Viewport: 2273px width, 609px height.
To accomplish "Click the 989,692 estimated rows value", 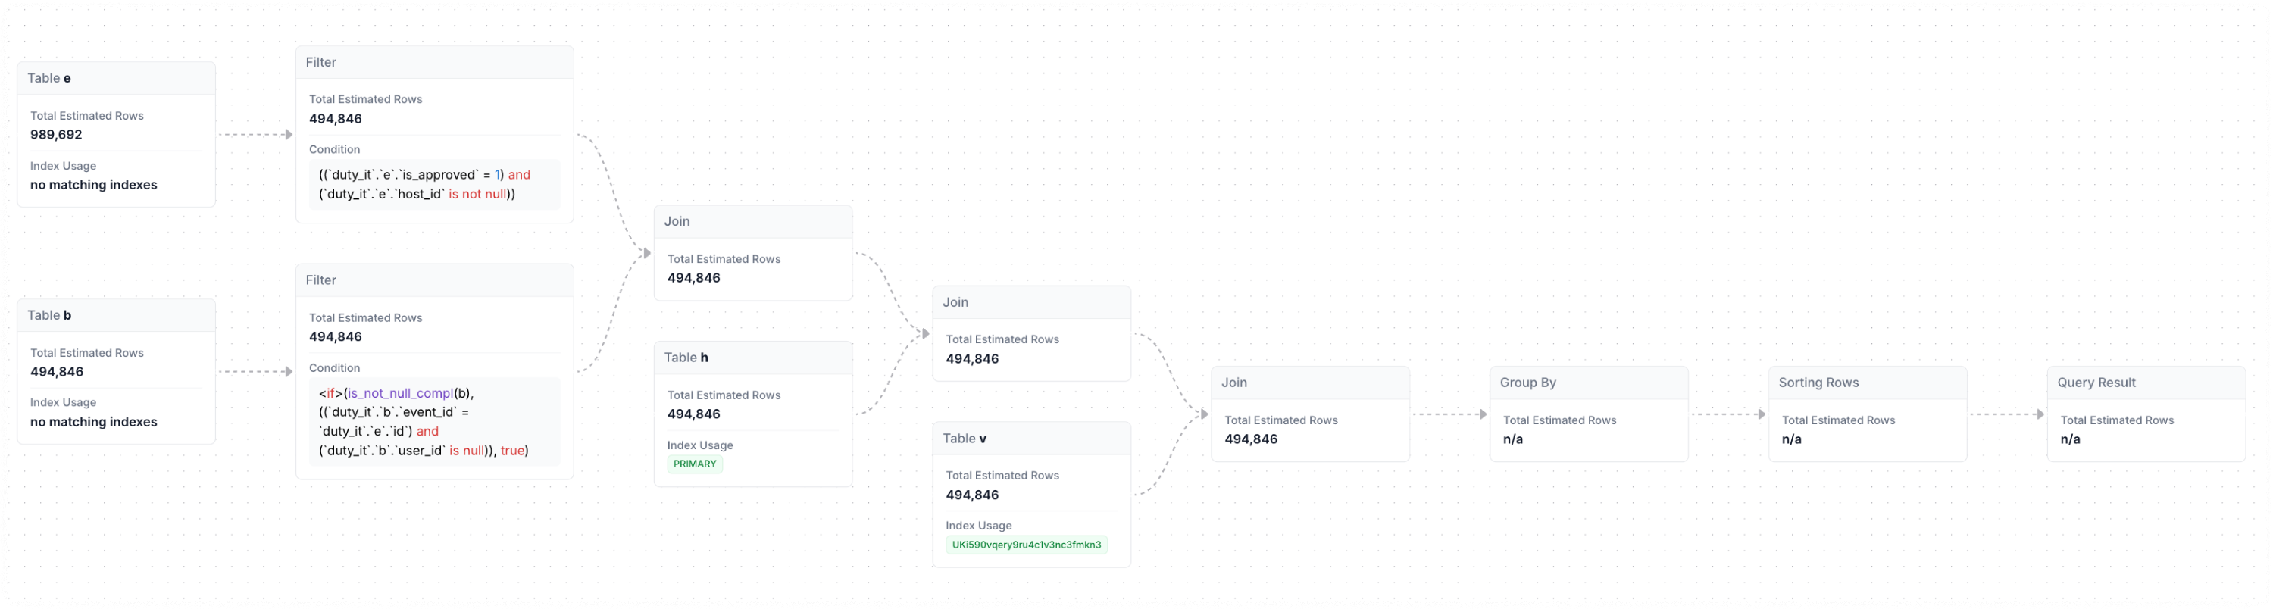I will 57,135.
